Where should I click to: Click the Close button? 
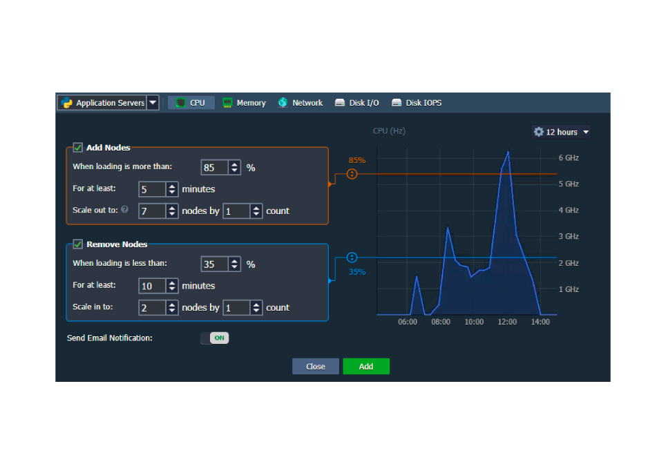(x=316, y=367)
